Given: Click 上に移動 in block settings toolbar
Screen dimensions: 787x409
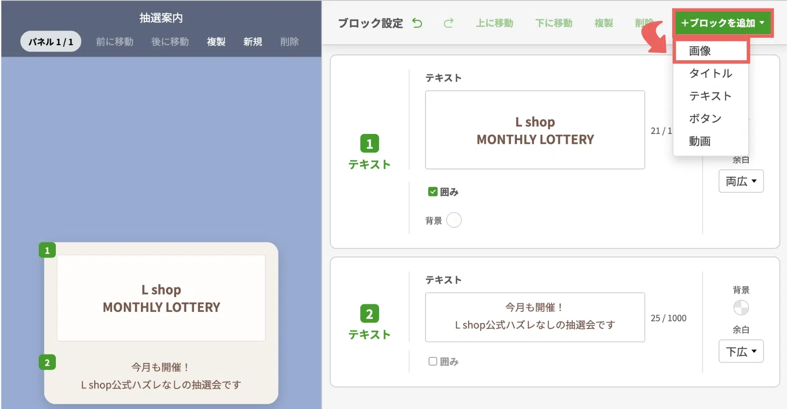Looking at the screenshot, I should 494,23.
